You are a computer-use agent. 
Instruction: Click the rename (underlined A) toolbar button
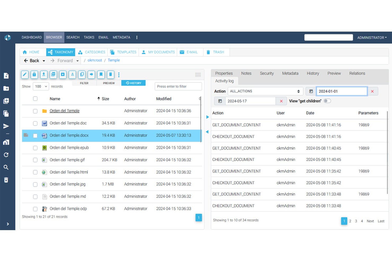[72, 75]
